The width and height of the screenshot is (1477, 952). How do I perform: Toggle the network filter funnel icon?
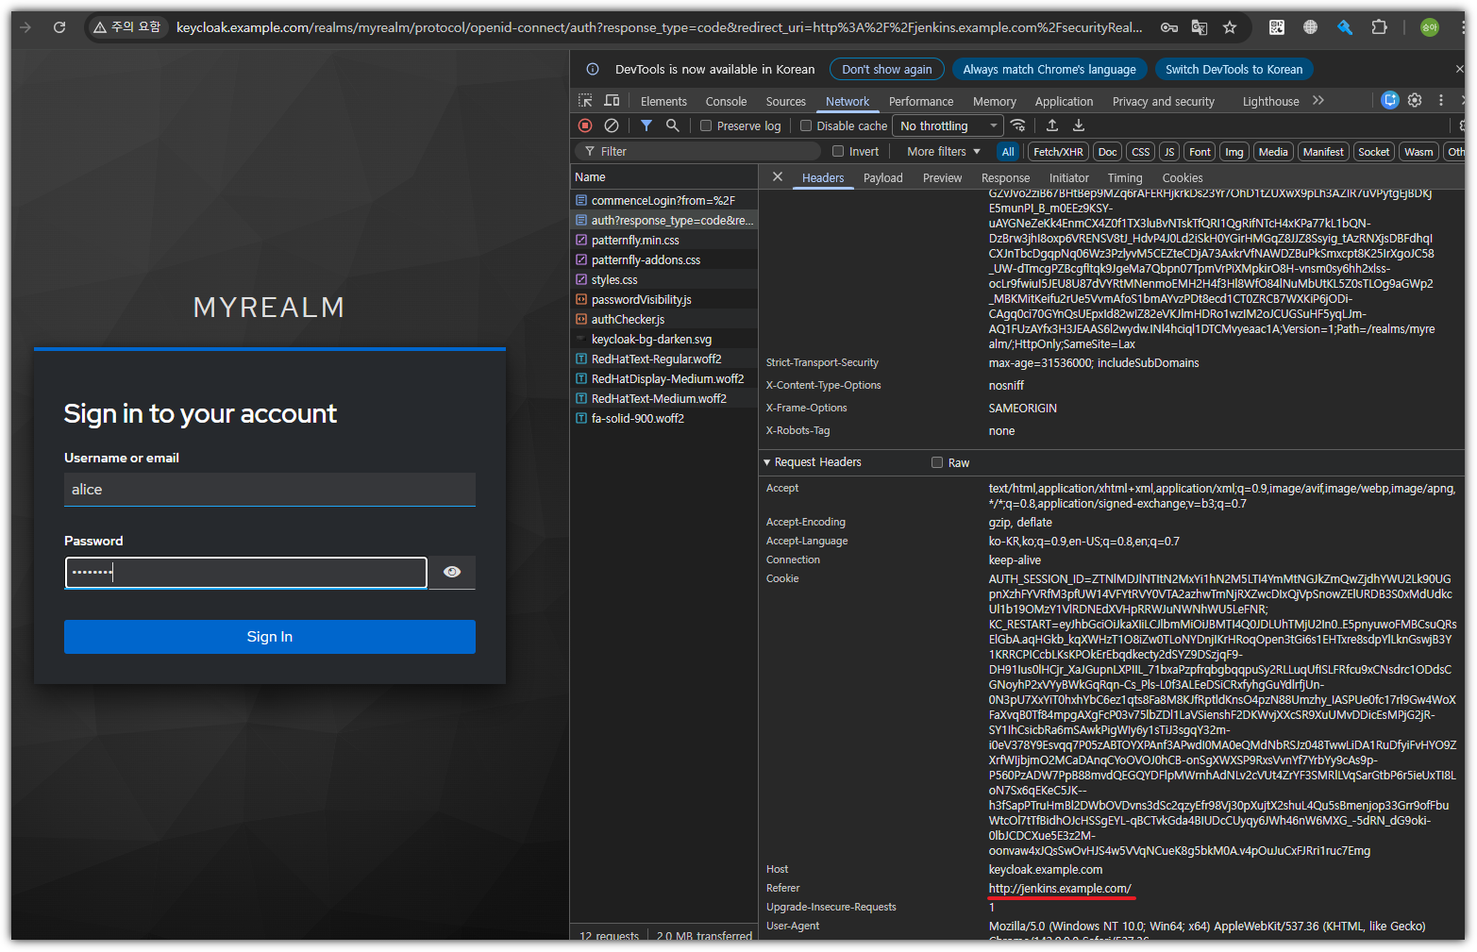[646, 125]
